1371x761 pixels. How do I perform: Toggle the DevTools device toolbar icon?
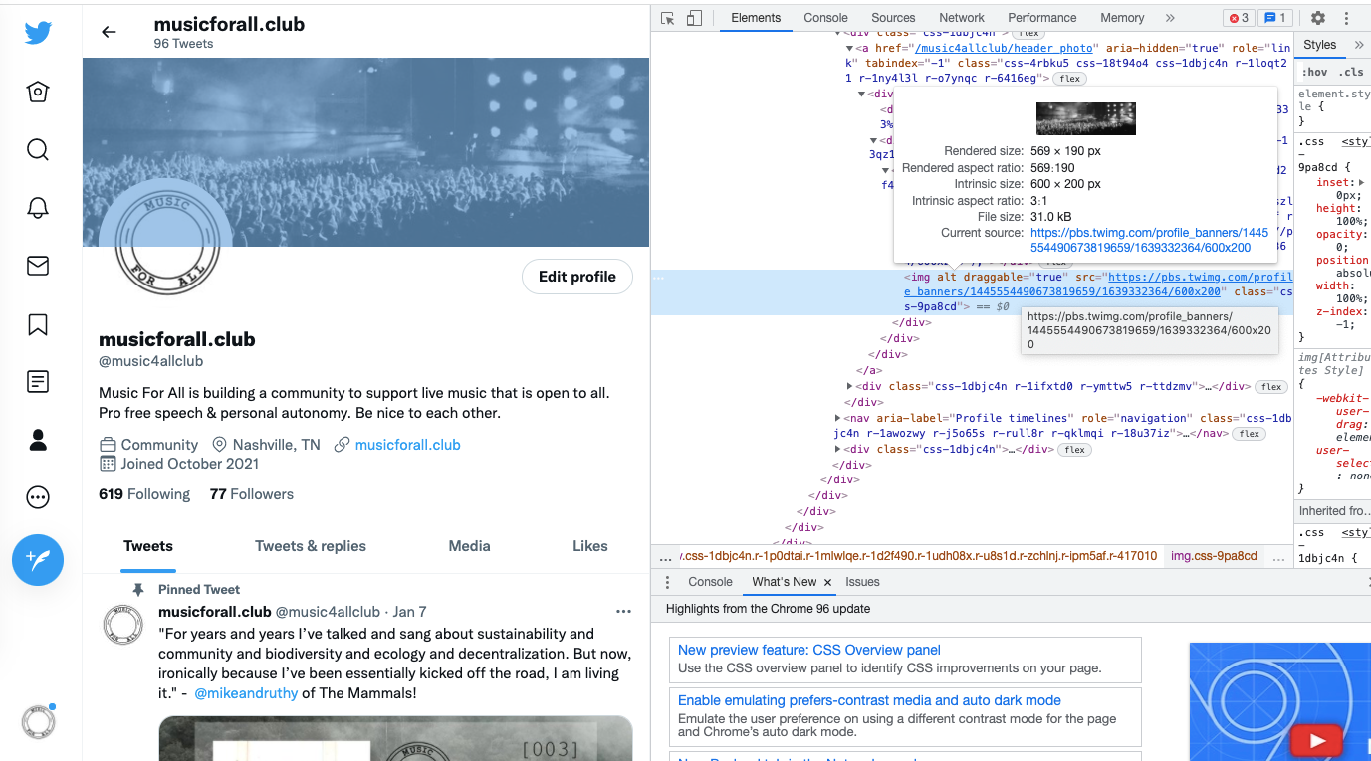point(694,18)
